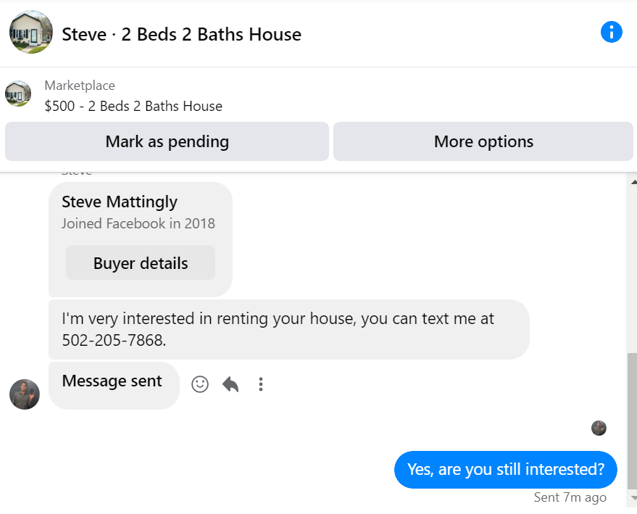
Task: Open the Marketplace listing thumbnail
Action: pos(18,94)
